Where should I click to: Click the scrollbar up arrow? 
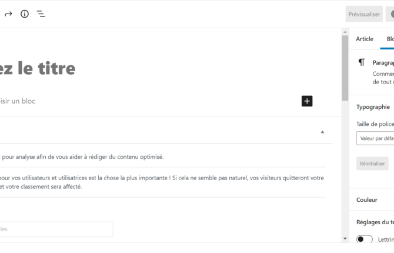pyautogui.click(x=345, y=32)
